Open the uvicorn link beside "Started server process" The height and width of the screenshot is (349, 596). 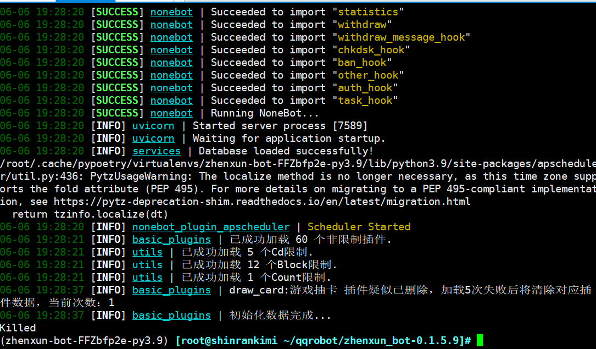click(153, 126)
